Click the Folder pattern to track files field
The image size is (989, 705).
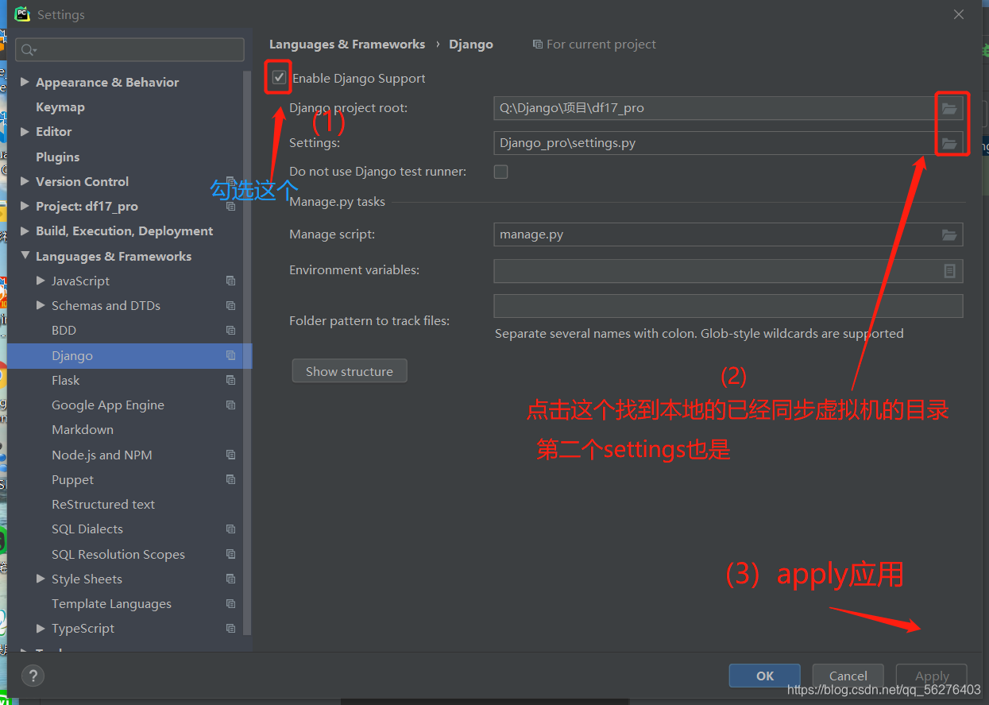click(x=728, y=306)
